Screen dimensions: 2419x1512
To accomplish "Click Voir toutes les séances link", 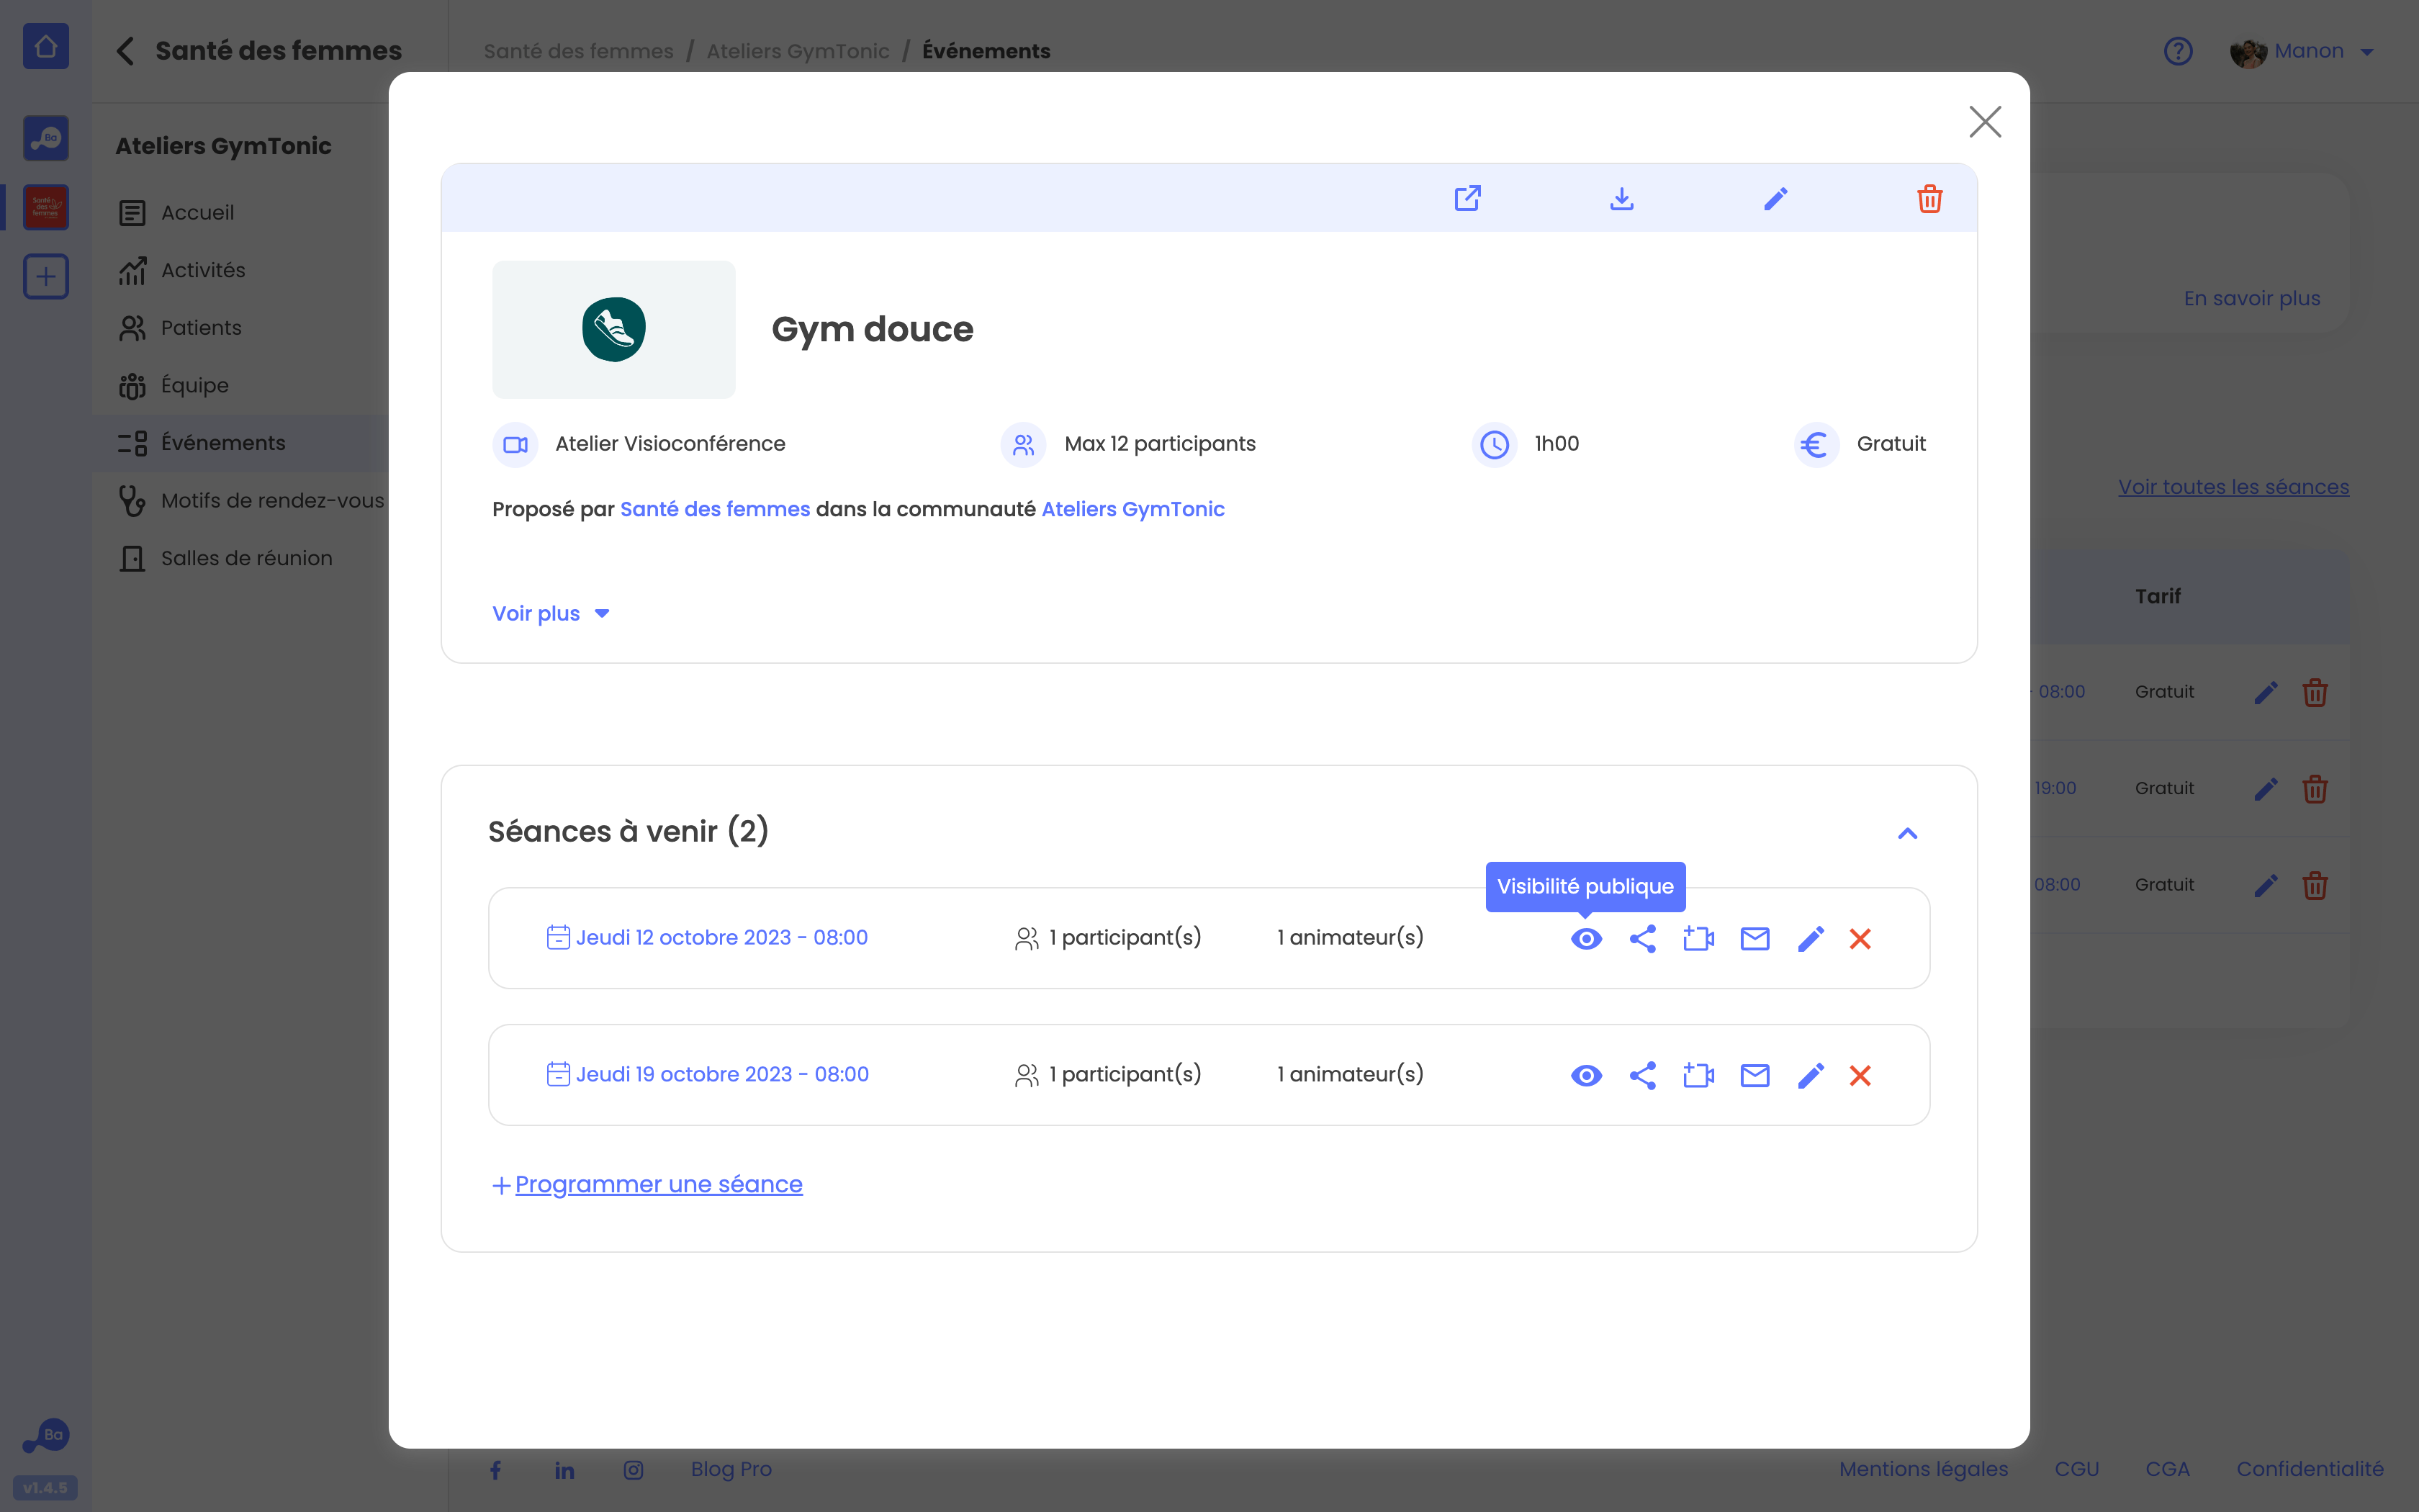I will (2233, 487).
